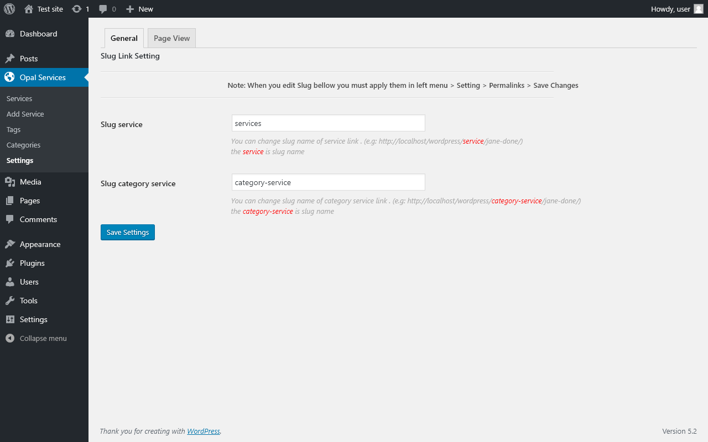
Task: Click the plus New icon
Action: pos(130,9)
